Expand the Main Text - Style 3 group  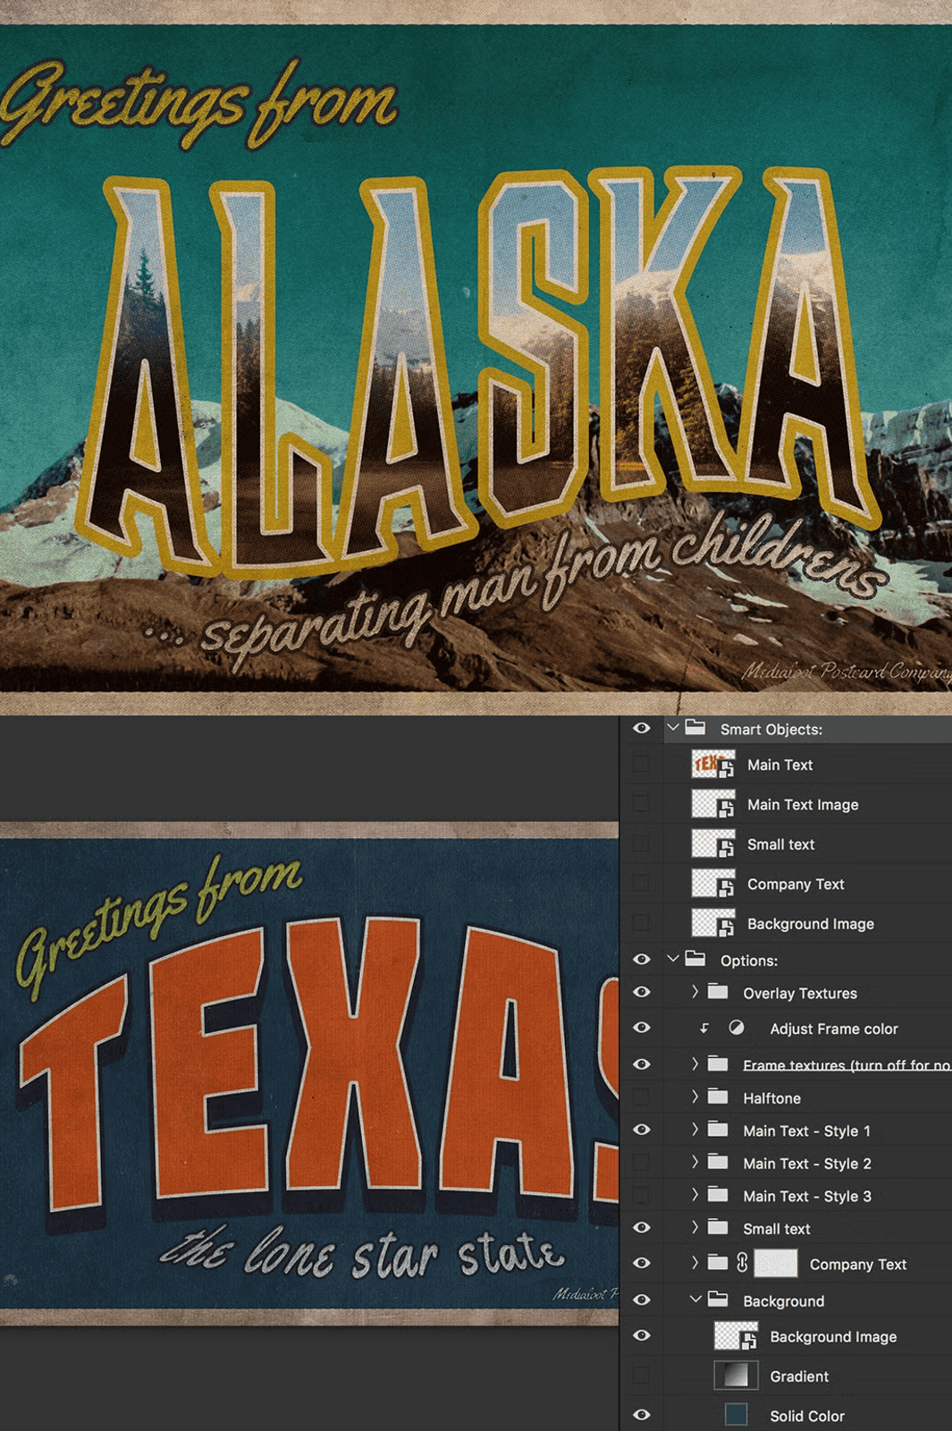click(x=695, y=1195)
